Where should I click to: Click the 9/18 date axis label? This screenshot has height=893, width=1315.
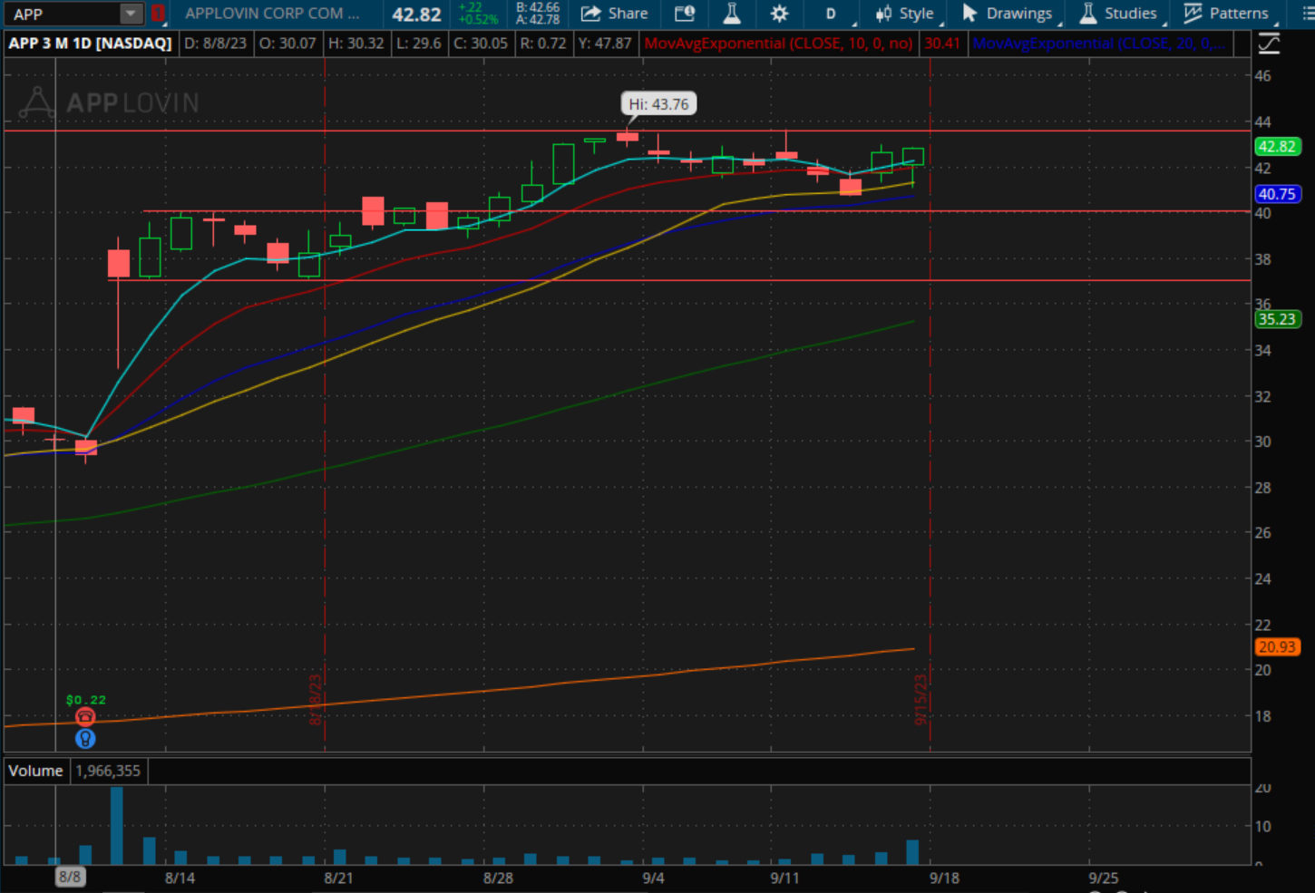(x=944, y=878)
